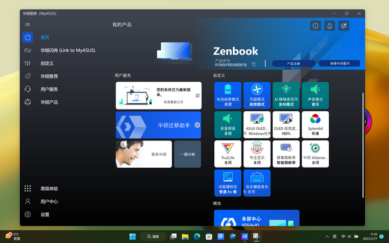Change the AI 降噪麦克风 tile
The image size is (389, 243).
pos(286,96)
